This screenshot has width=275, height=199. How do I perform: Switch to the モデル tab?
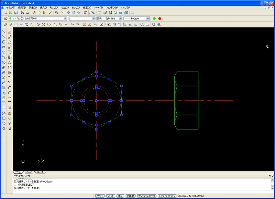[x=18, y=172]
